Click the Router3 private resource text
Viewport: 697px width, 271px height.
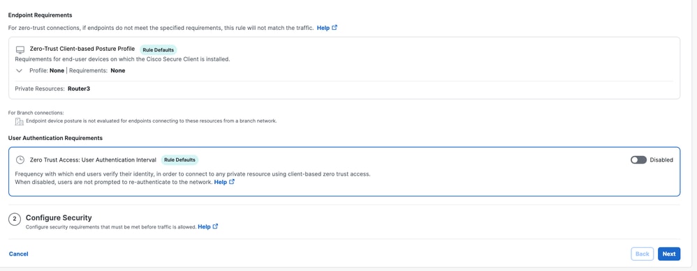pos(79,88)
